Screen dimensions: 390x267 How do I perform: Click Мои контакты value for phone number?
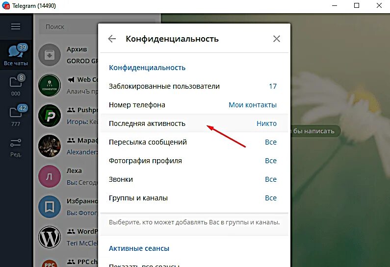pos(253,105)
